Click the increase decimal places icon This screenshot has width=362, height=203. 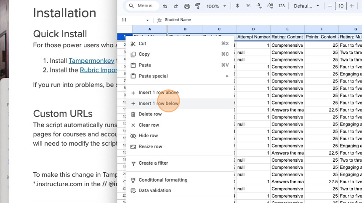click(x=270, y=6)
